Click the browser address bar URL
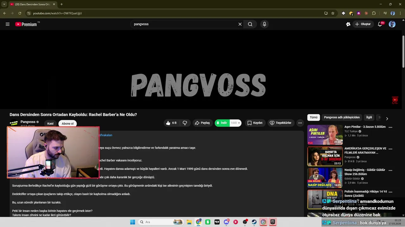405x227 pixels. pos(58,13)
